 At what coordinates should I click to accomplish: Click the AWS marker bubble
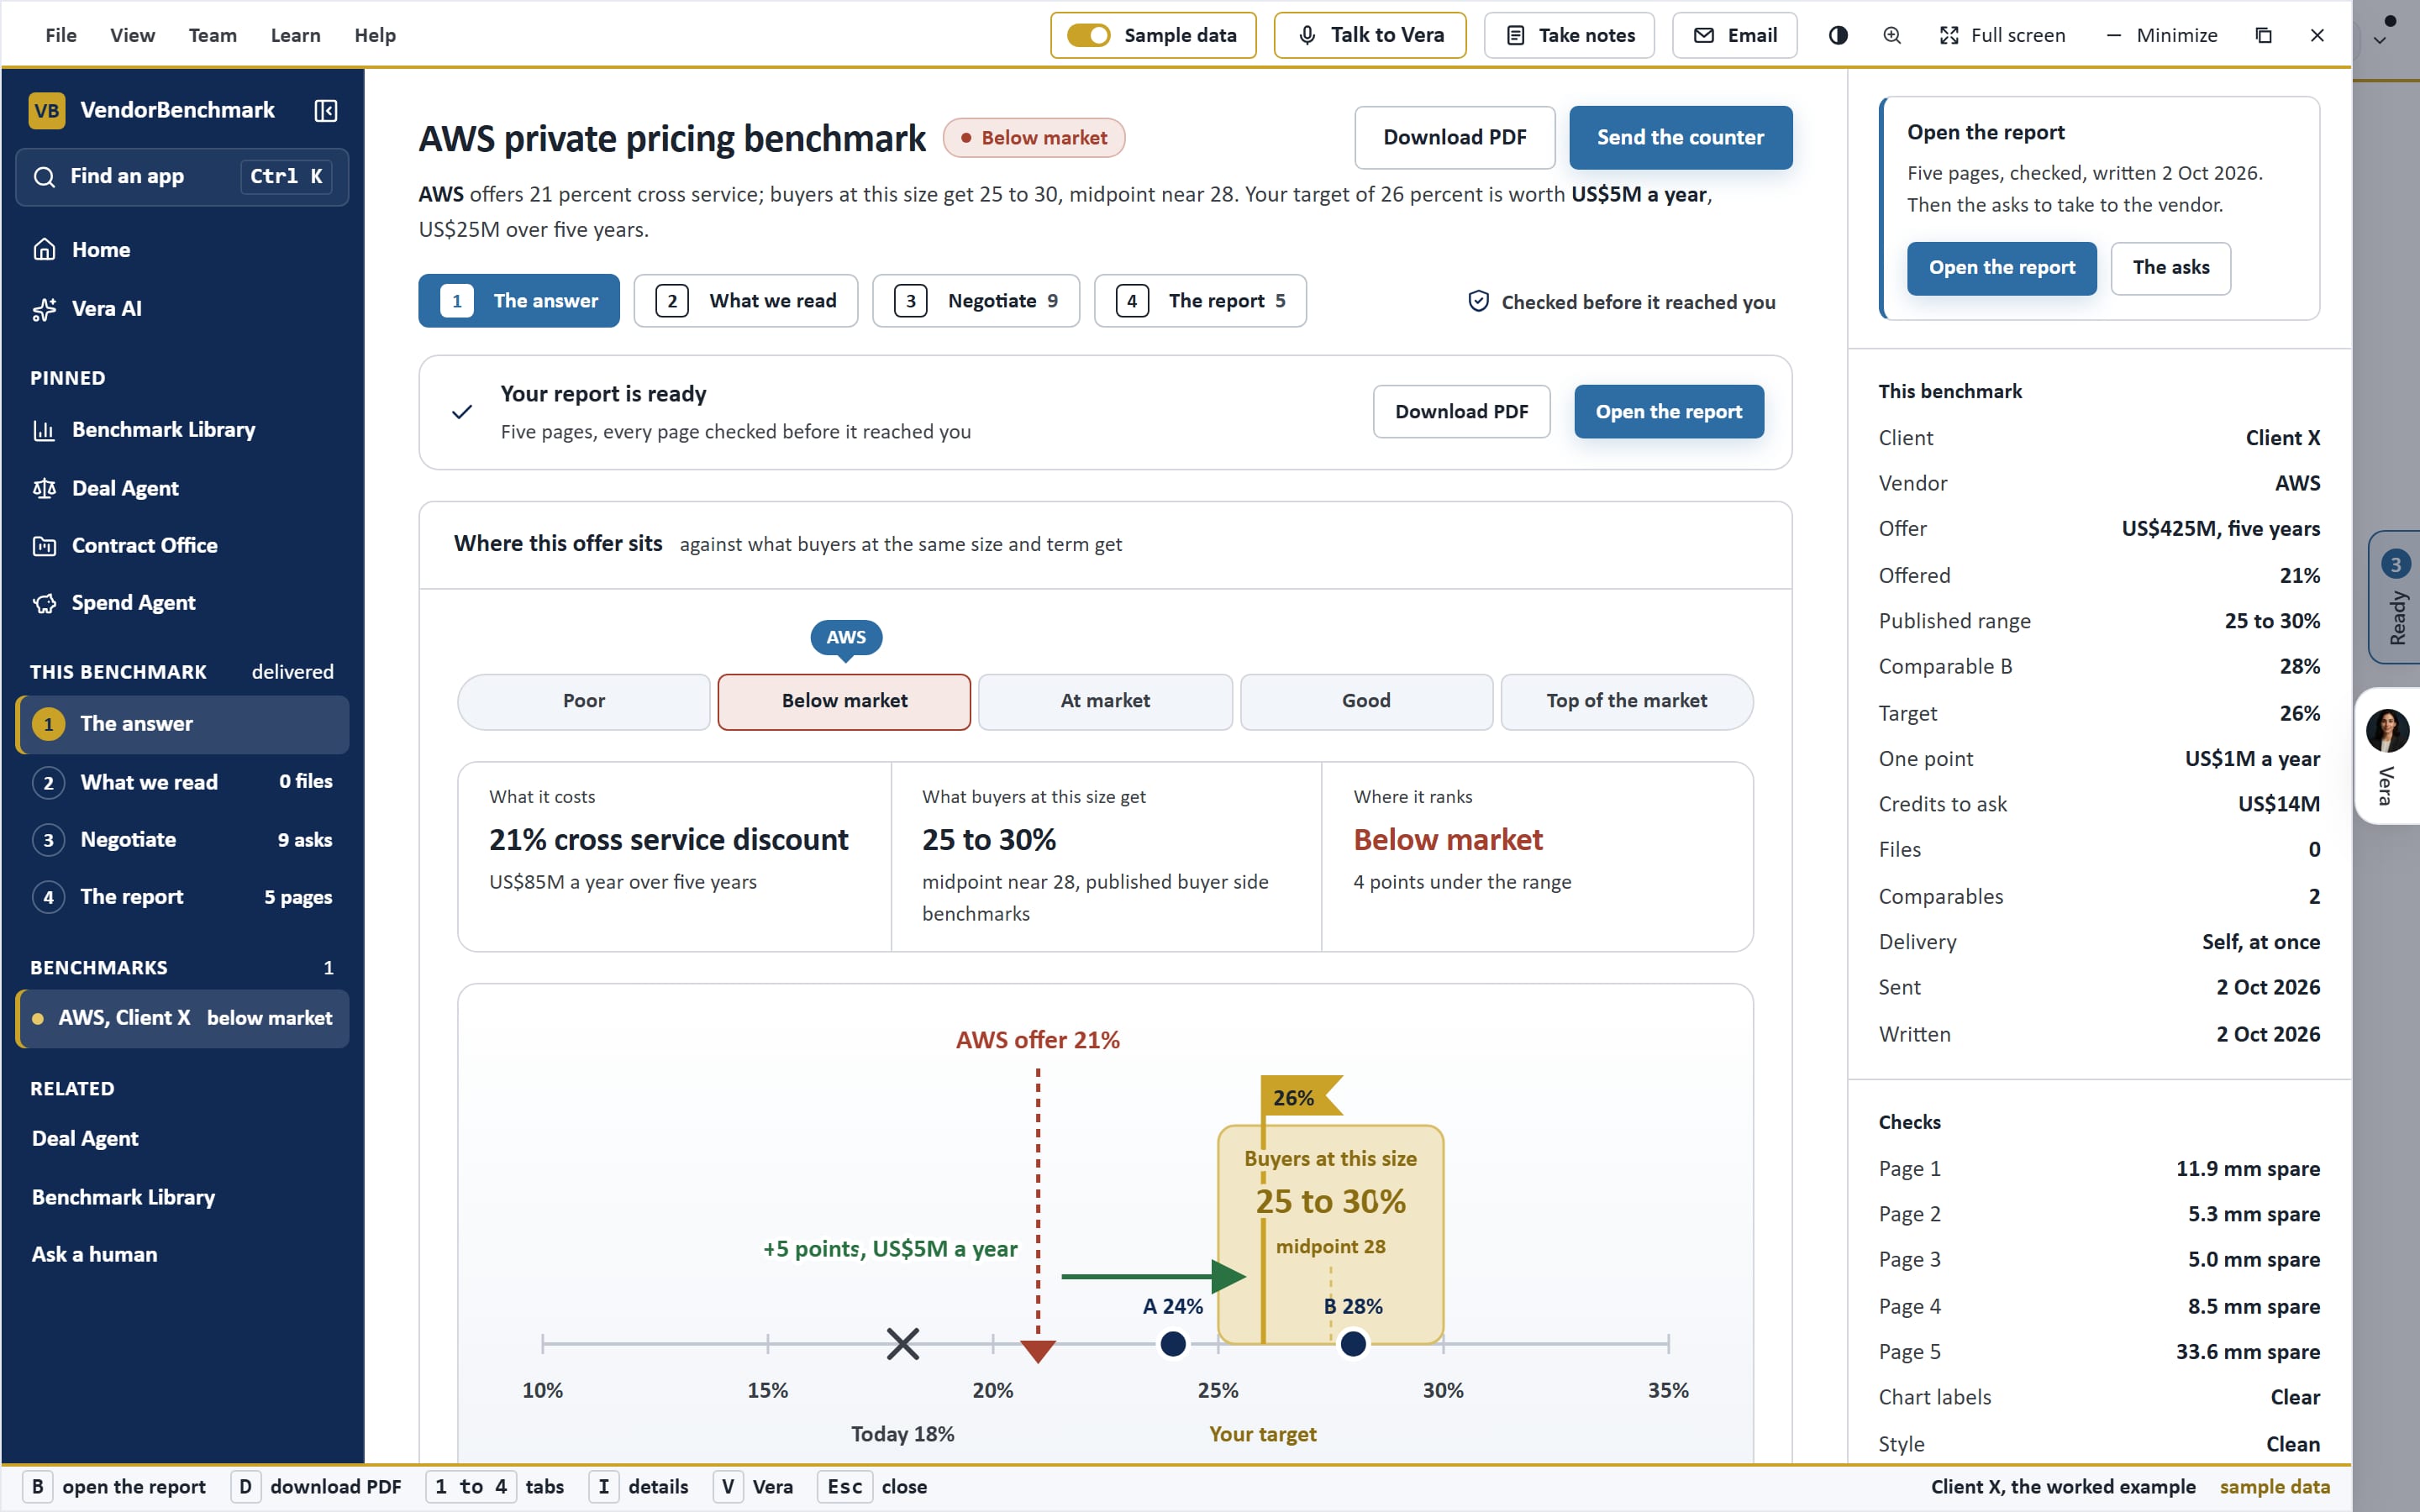point(846,638)
